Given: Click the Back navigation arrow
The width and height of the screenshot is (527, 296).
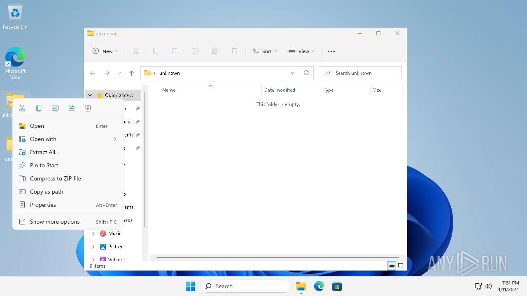Looking at the screenshot, I should point(93,73).
